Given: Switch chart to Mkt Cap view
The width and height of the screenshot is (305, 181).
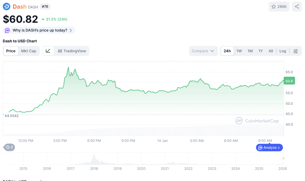Looking at the screenshot, I should pyautogui.click(x=29, y=51).
